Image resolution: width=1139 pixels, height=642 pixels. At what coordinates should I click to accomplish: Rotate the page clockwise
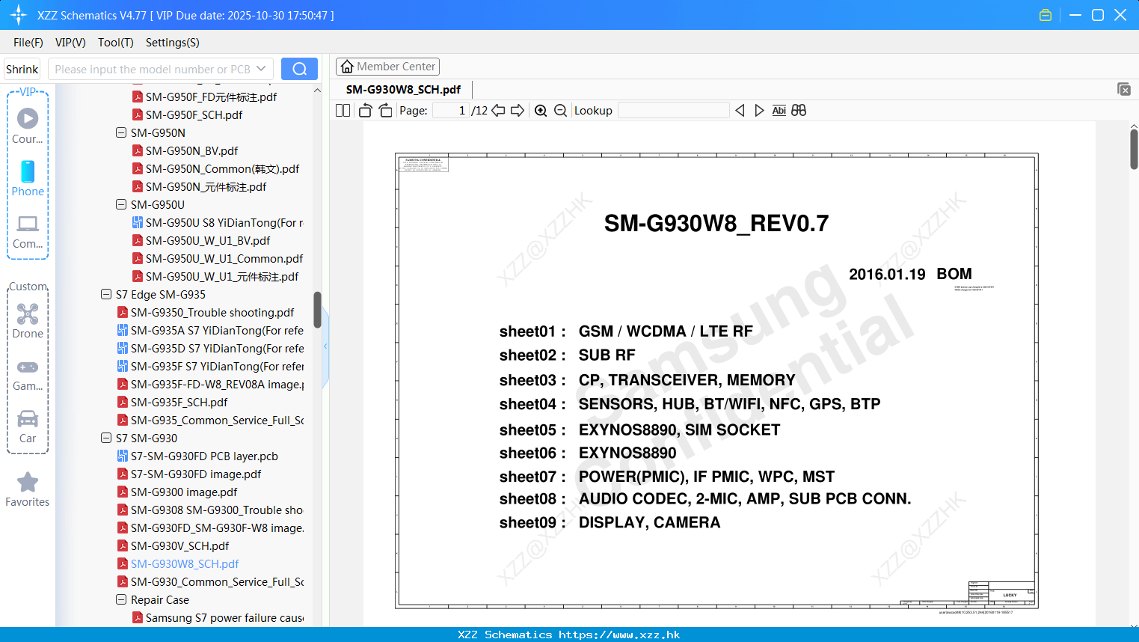(385, 111)
